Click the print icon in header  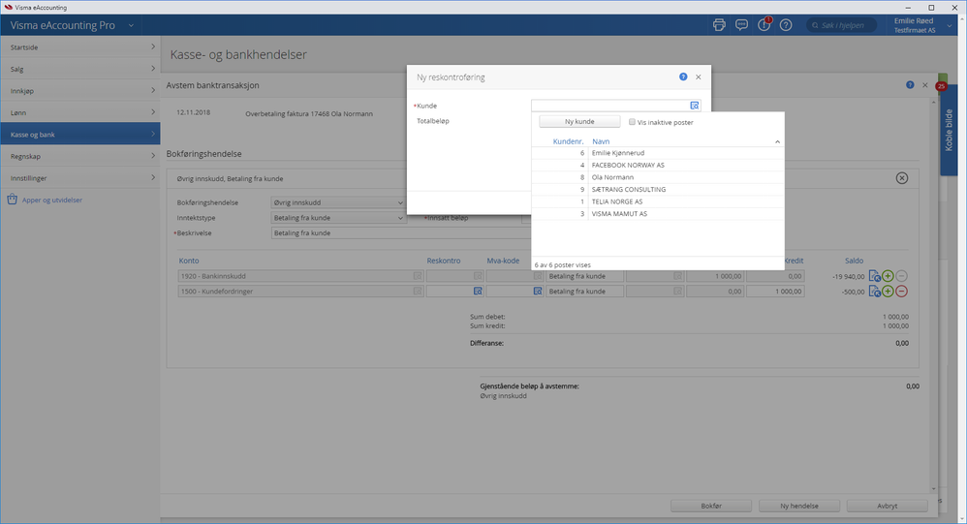pos(719,25)
